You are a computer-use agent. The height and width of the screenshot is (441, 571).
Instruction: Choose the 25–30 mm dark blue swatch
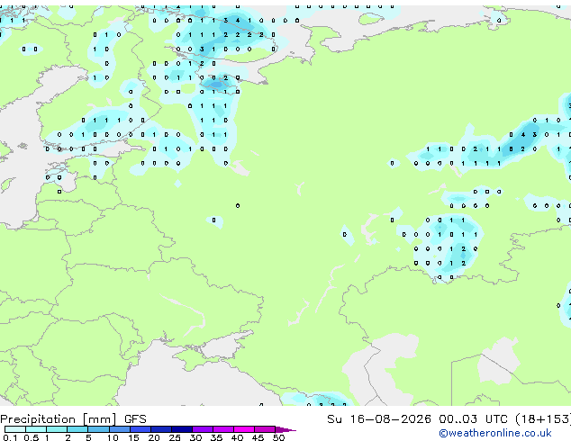pyautogui.click(x=182, y=429)
